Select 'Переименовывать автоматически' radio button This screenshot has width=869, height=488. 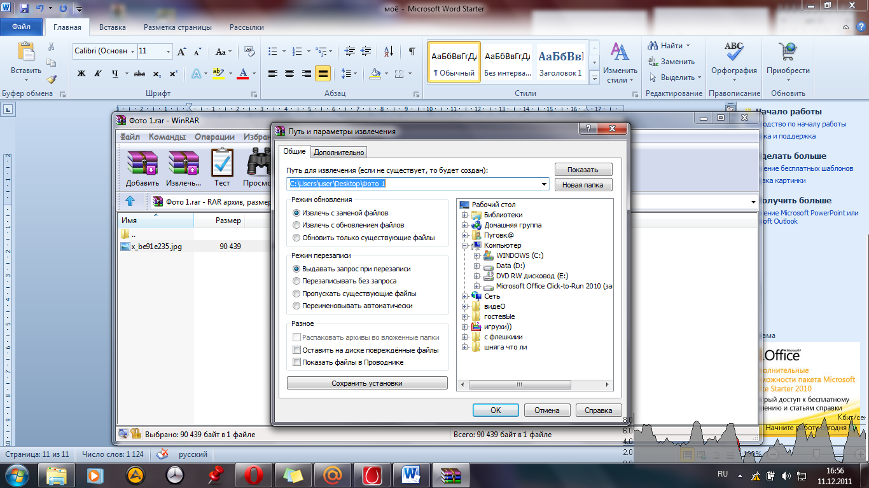296,306
